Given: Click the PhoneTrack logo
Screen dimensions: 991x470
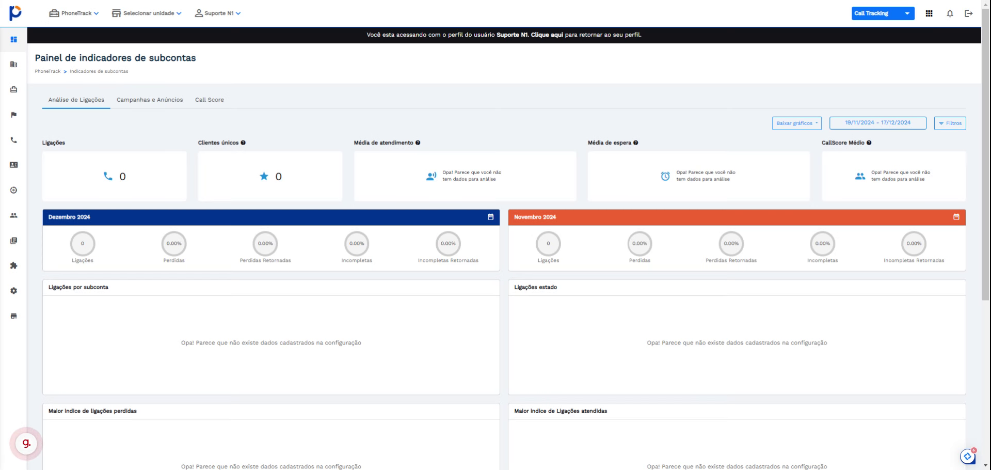Looking at the screenshot, I should point(15,13).
